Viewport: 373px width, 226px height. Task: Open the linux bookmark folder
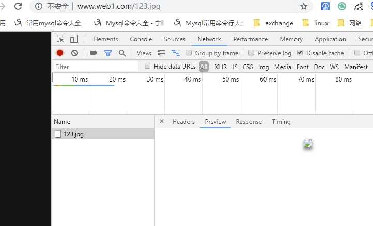pos(316,23)
